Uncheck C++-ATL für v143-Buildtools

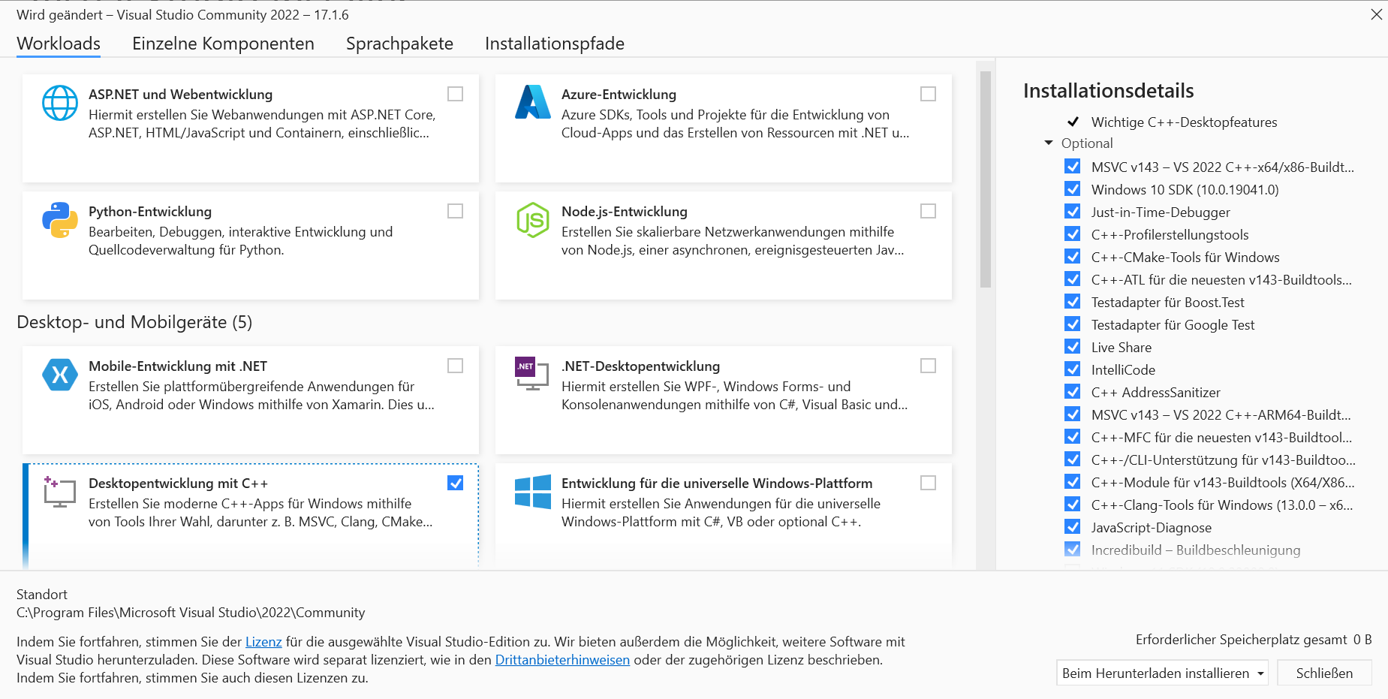tap(1073, 279)
